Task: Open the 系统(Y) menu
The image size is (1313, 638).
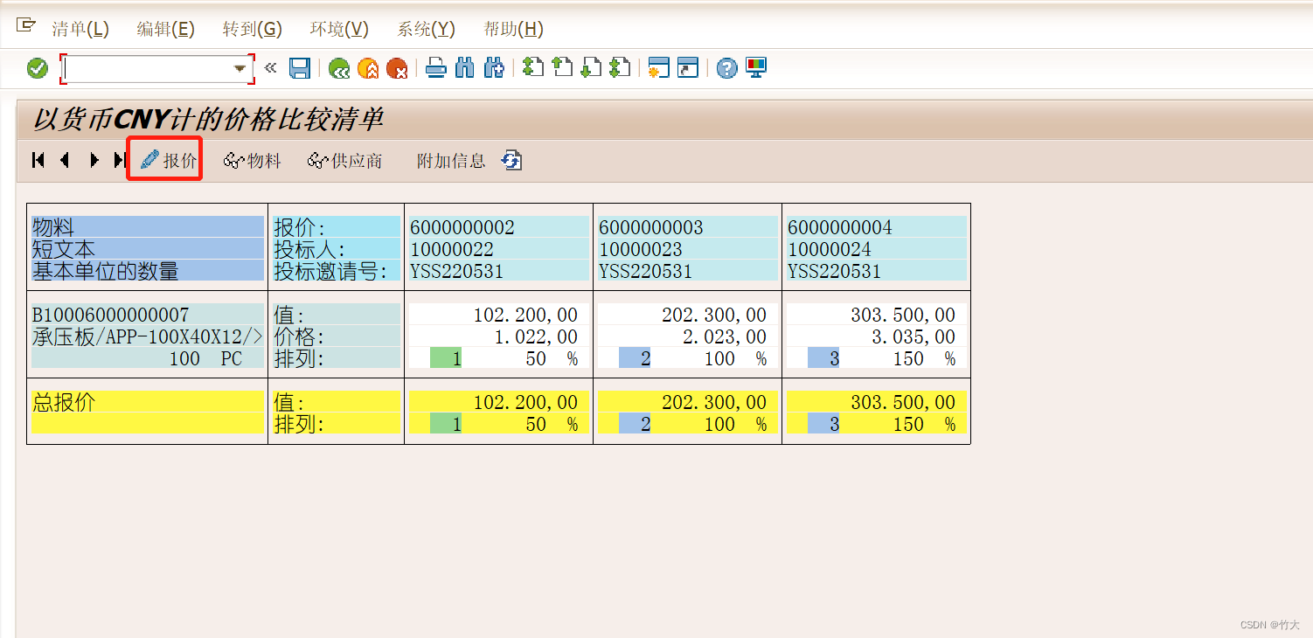Action: click(x=426, y=29)
